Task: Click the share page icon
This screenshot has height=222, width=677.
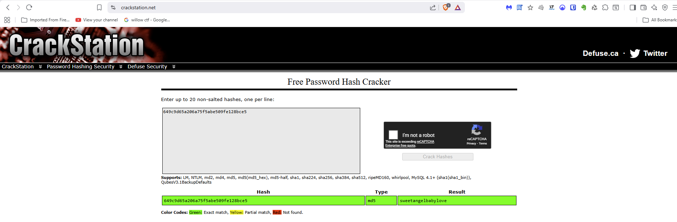Action: (432, 7)
